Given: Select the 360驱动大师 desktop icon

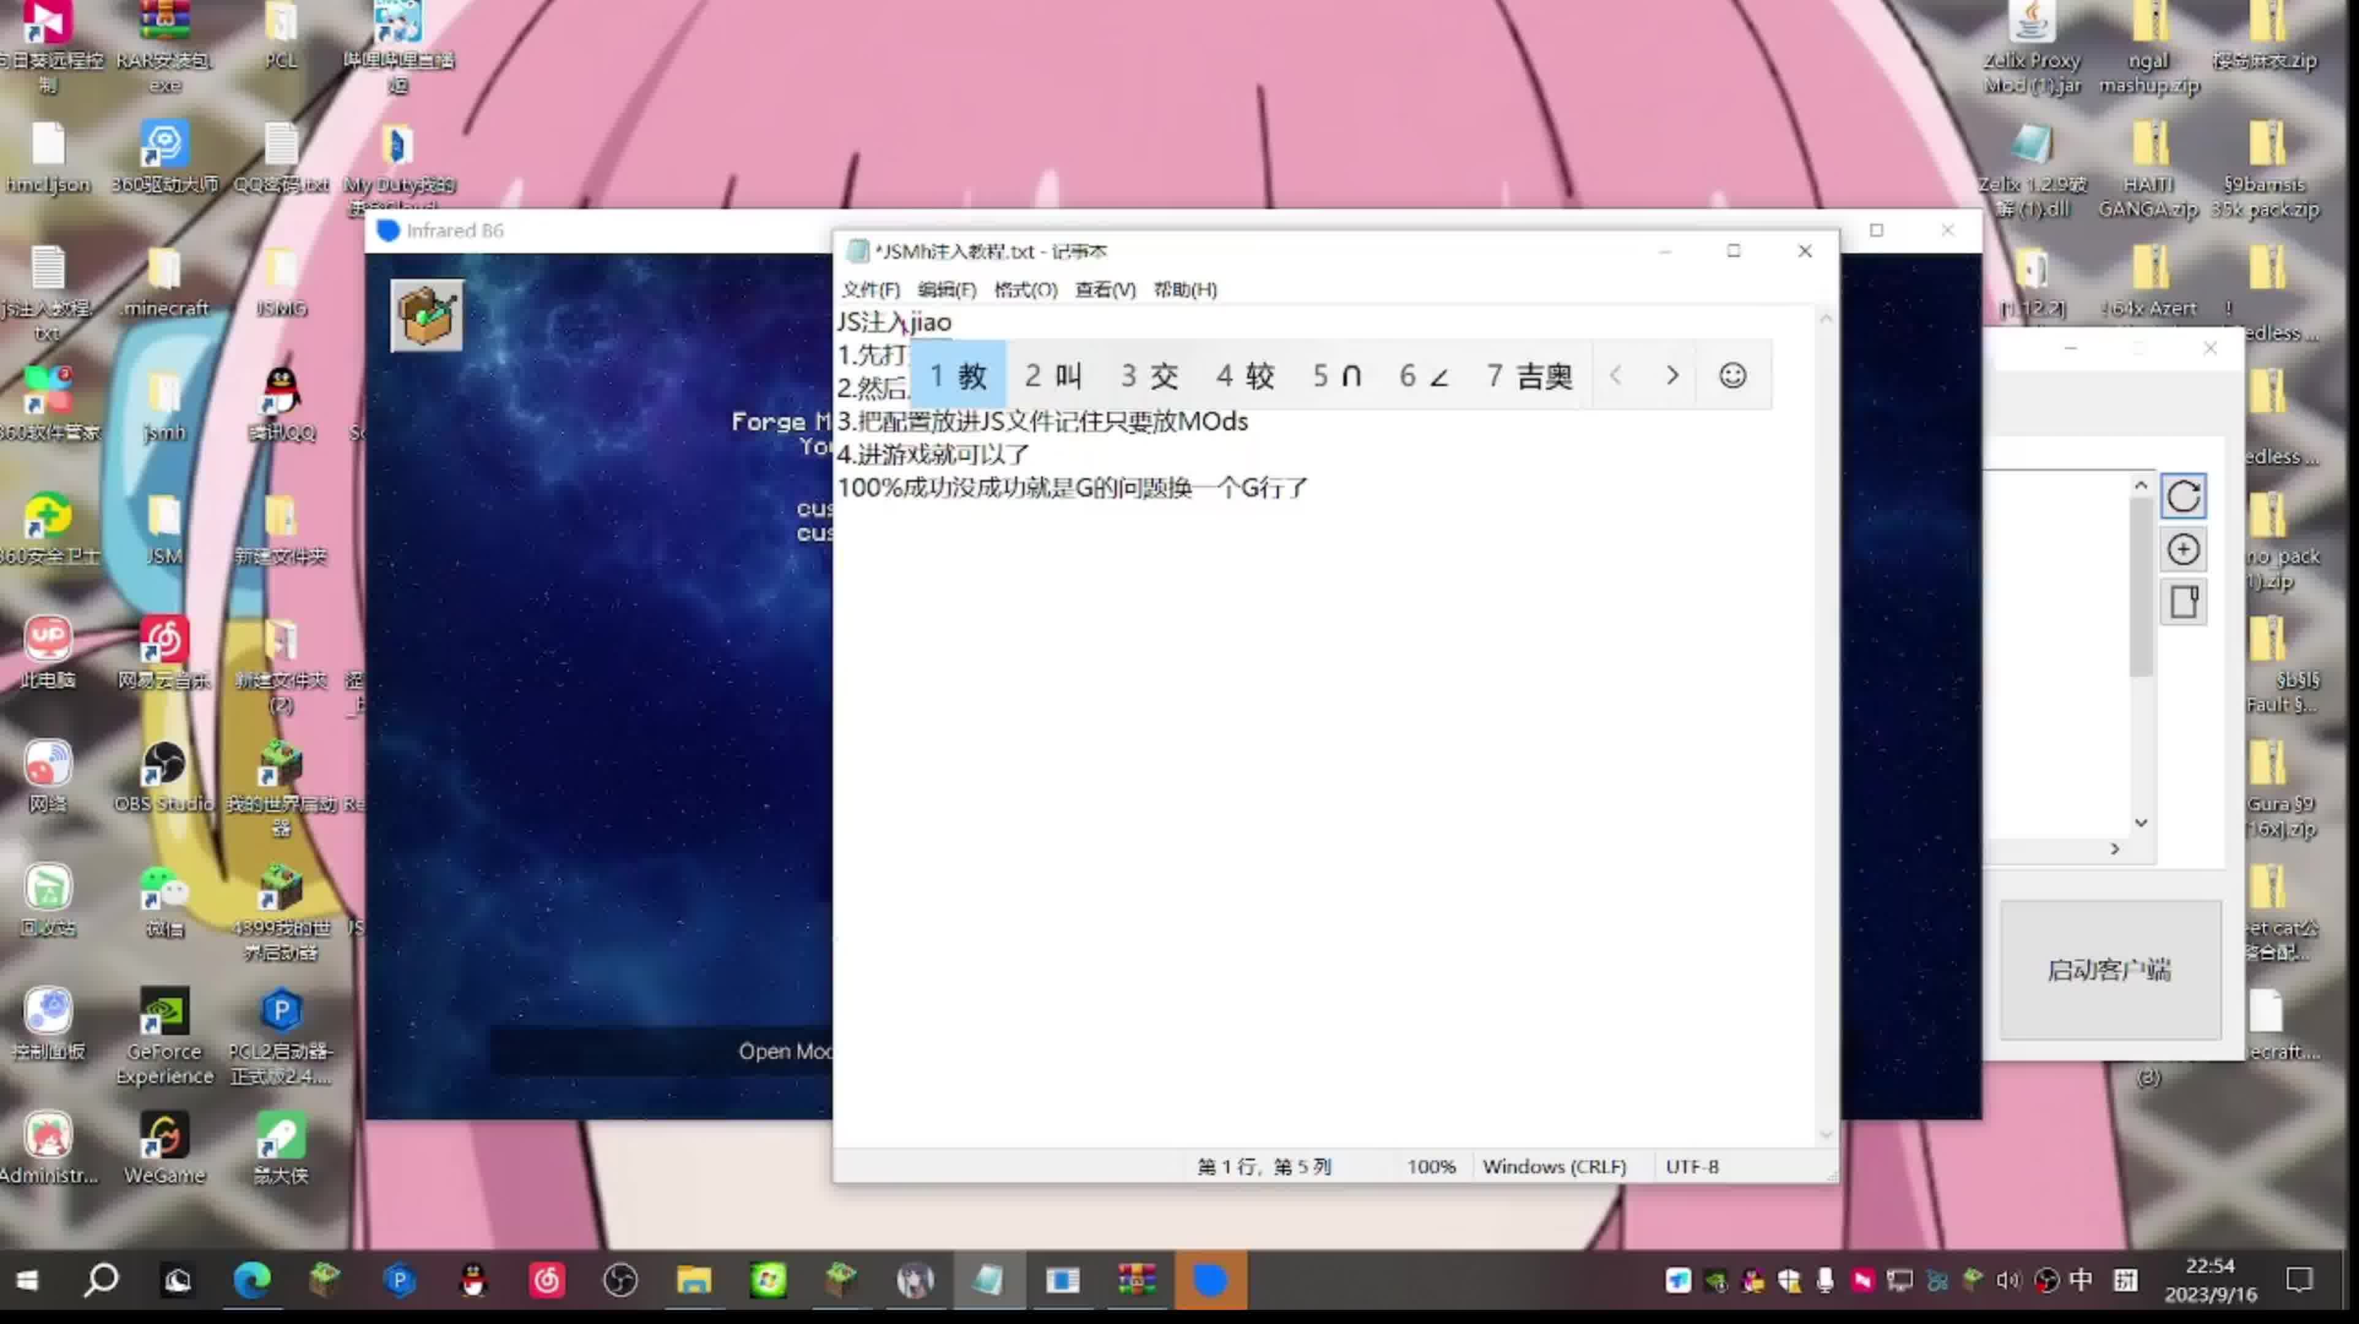Looking at the screenshot, I should [164, 156].
